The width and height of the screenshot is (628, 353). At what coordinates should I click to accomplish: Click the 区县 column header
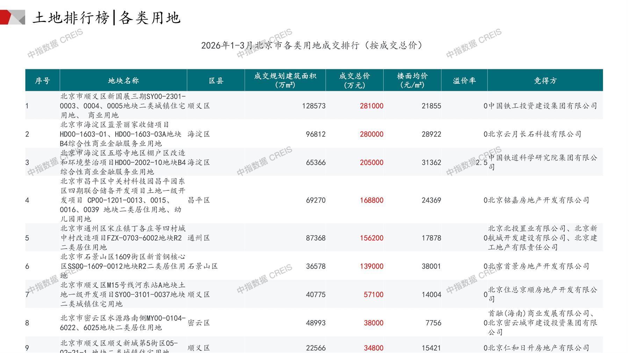[216, 81]
